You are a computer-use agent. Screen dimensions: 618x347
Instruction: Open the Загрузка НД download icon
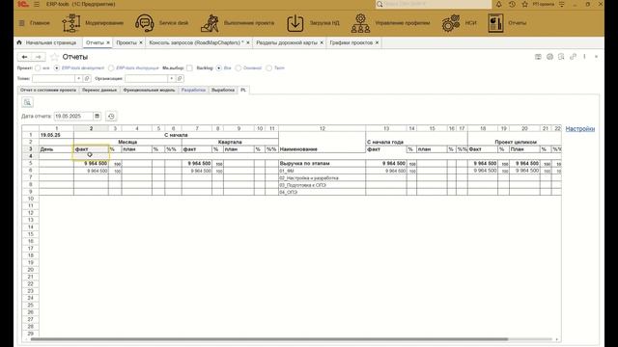[295, 23]
